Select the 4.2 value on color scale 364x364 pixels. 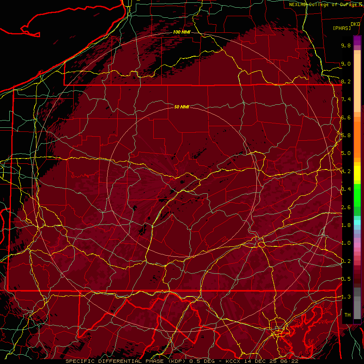coord(346,171)
